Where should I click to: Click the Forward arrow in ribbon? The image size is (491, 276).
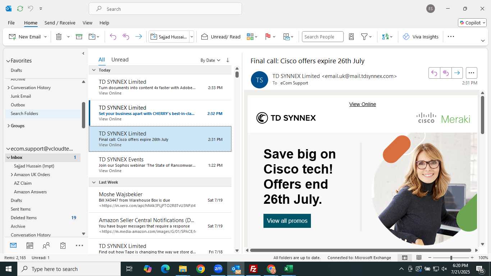138,37
